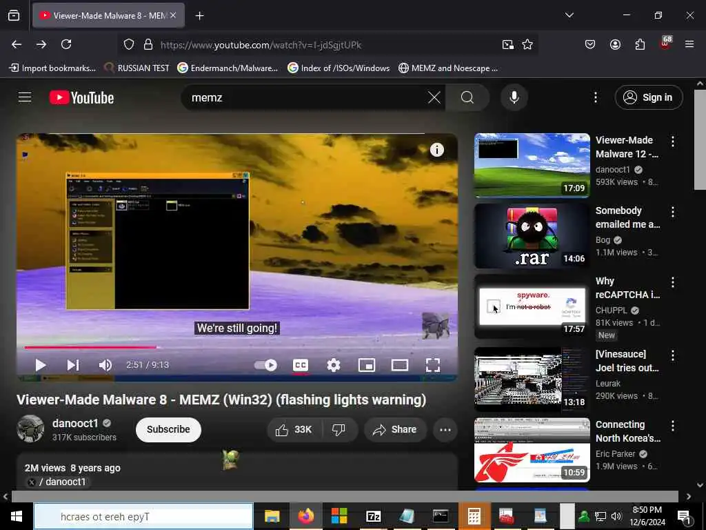Open RUSSIAN TEST bookmark
This screenshot has width=706, height=530.
pos(137,68)
